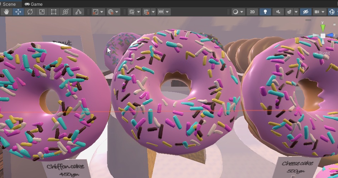Open the pivot/center handle position dropdown
Image resolution: width=338 pixels, height=178 pixels.
click(x=98, y=12)
